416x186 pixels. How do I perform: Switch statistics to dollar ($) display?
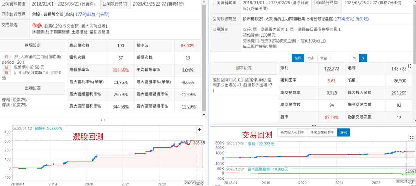coord(363,58)
